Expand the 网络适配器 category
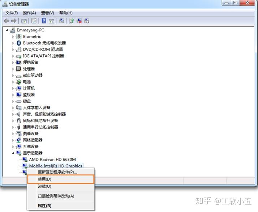Screen dimensions: 258x212 coord(13,140)
